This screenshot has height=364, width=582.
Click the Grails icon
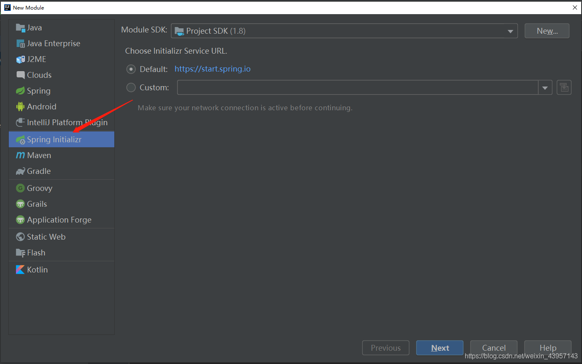point(20,204)
